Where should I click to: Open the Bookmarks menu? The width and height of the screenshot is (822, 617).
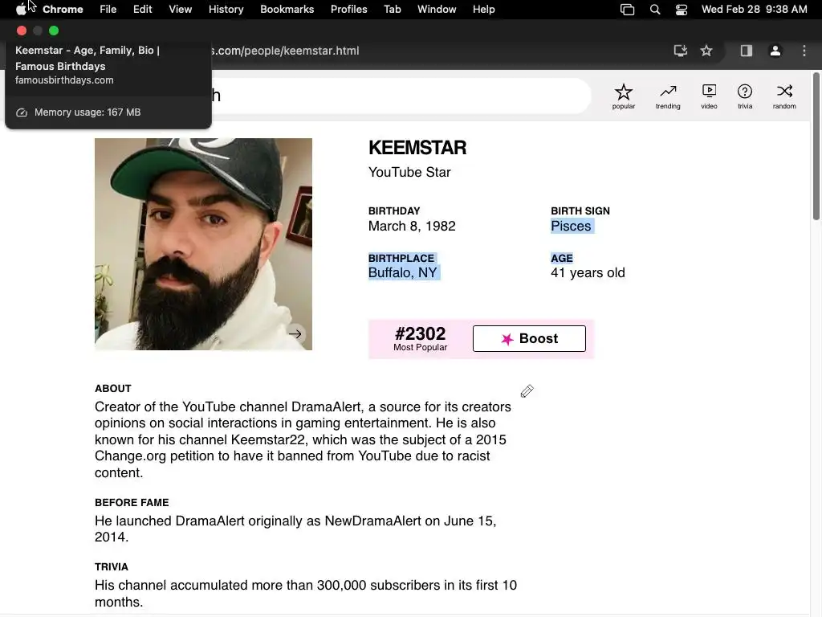point(287,10)
